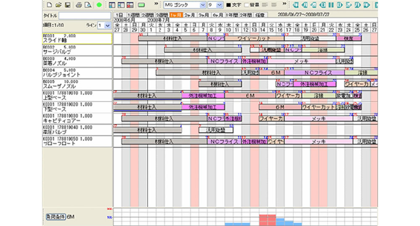Switch the view to the 1日 tab

(119, 15)
